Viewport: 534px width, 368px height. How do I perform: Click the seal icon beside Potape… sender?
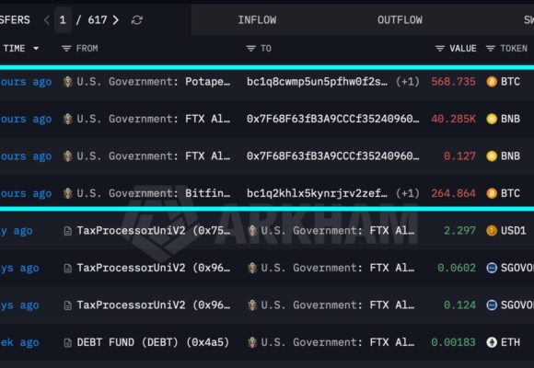(x=68, y=82)
